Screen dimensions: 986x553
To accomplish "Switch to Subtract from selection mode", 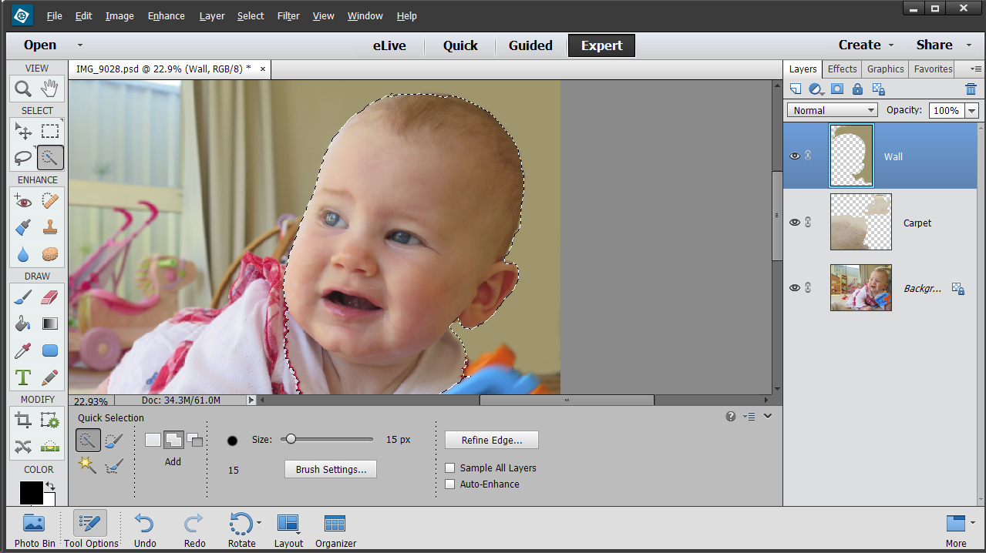I will pyautogui.click(x=194, y=440).
